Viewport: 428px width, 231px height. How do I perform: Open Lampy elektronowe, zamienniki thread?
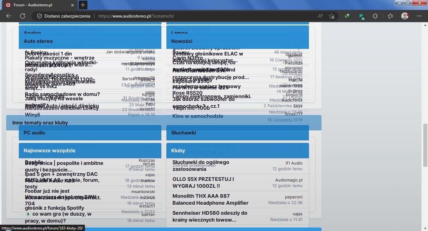point(212,96)
